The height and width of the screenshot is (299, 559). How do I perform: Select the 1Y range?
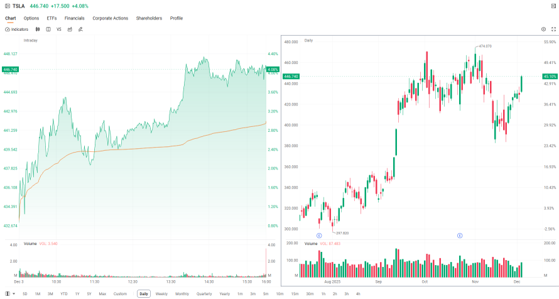pyautogui.click(x=77, y=294)
